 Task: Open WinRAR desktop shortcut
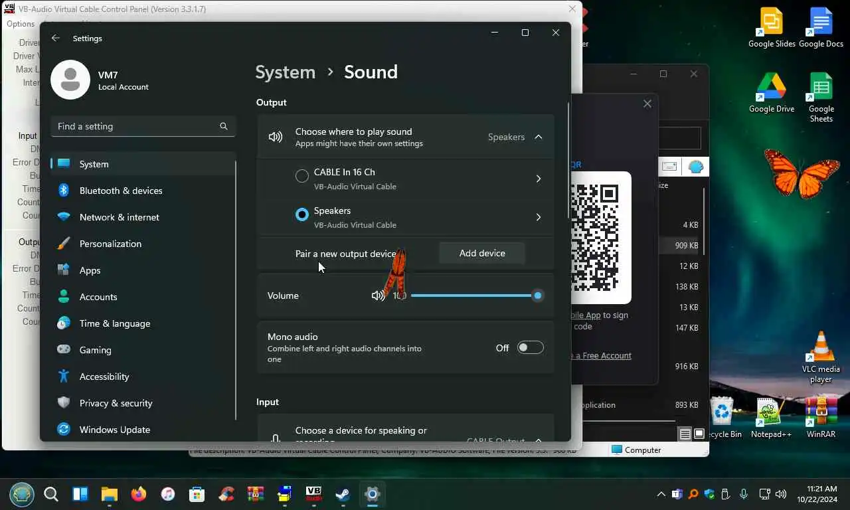point(821,418)
